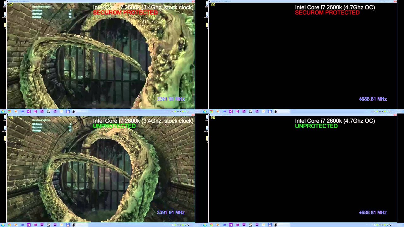
Task: Open After Effects on the 3.4GHz SecuROM-protected taskbar
Action: 55,112
